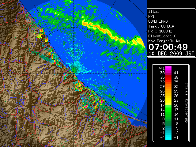The height and width of the screenshot is (147, 196).
Task: Click the 07:00:49 timestamp
Action: coord(168,47)
